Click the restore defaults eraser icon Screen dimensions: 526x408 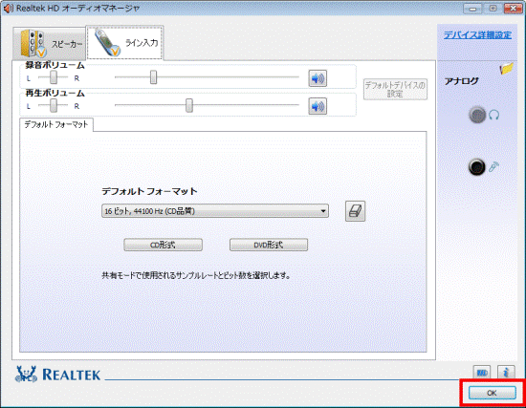(x=355, y=211)
